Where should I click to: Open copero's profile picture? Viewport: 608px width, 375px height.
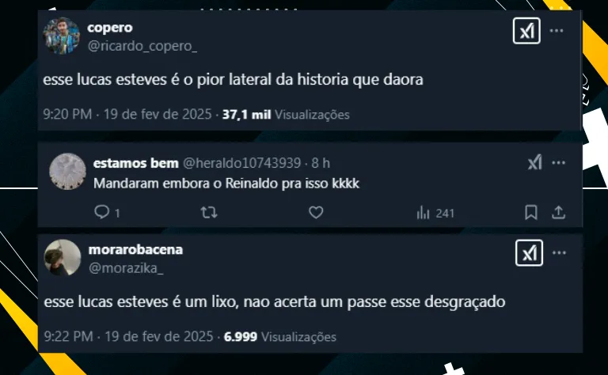[62, 36]
